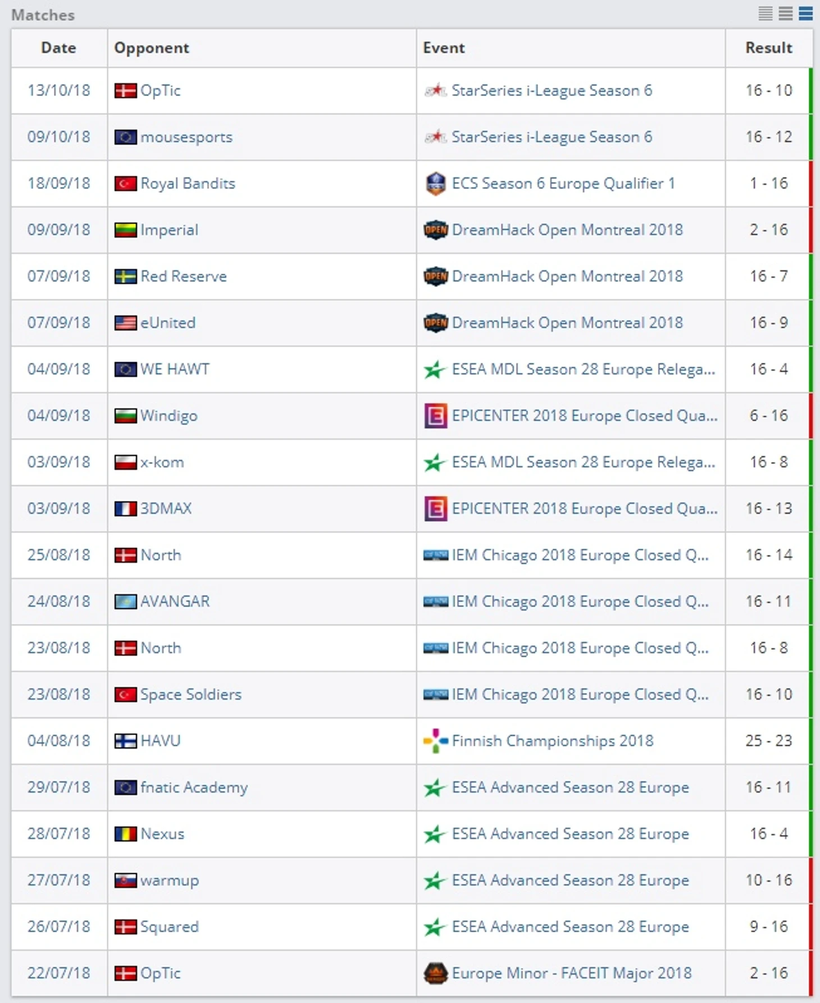Screen dimensions: 820x1003
Task: Click the Slovakia flag next to warmup
Action: tap(125, 881)
